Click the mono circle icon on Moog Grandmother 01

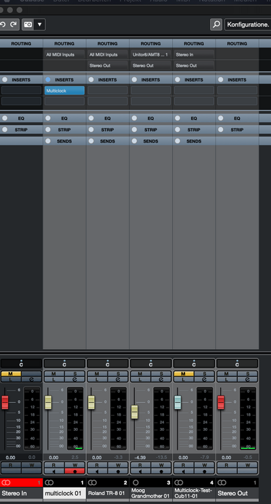135,482
